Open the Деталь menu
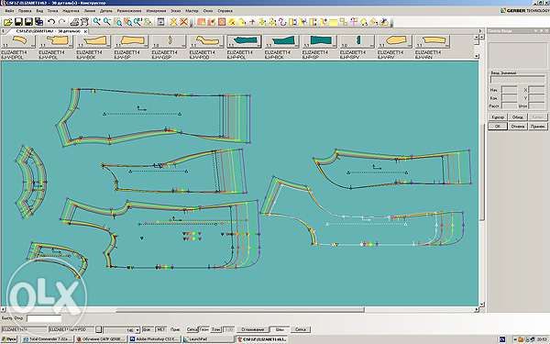The width and height of the screenshot is (550, 344). [106, 11]
